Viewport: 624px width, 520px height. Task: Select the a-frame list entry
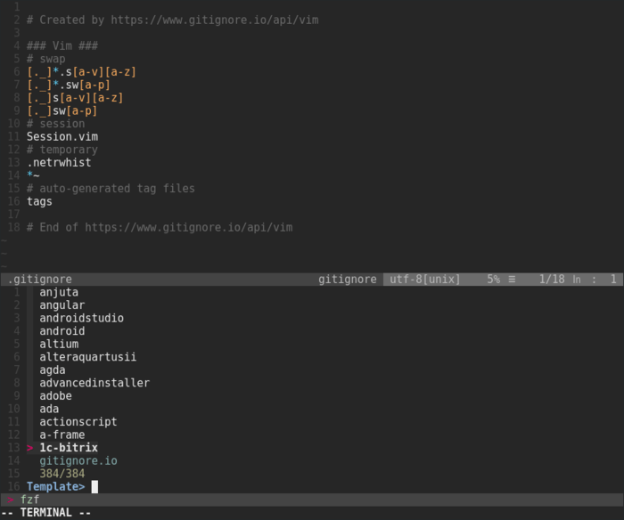[x=62, y=435]
